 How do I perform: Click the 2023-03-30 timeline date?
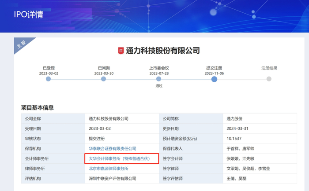tap(104, 73)
